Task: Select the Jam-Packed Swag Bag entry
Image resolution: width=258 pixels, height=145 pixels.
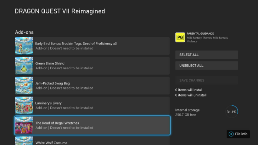Action: click(x=101, y=86)
